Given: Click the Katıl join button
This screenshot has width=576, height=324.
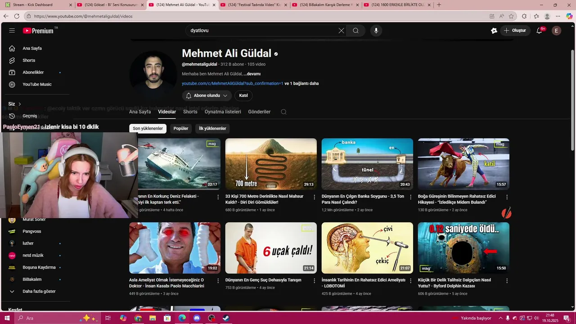Looking at the screenshot, I should 243,95.
